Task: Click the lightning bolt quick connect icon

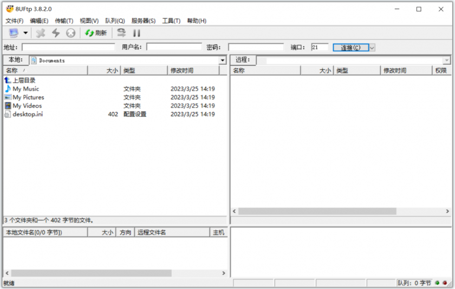Action: pos(56,33)
